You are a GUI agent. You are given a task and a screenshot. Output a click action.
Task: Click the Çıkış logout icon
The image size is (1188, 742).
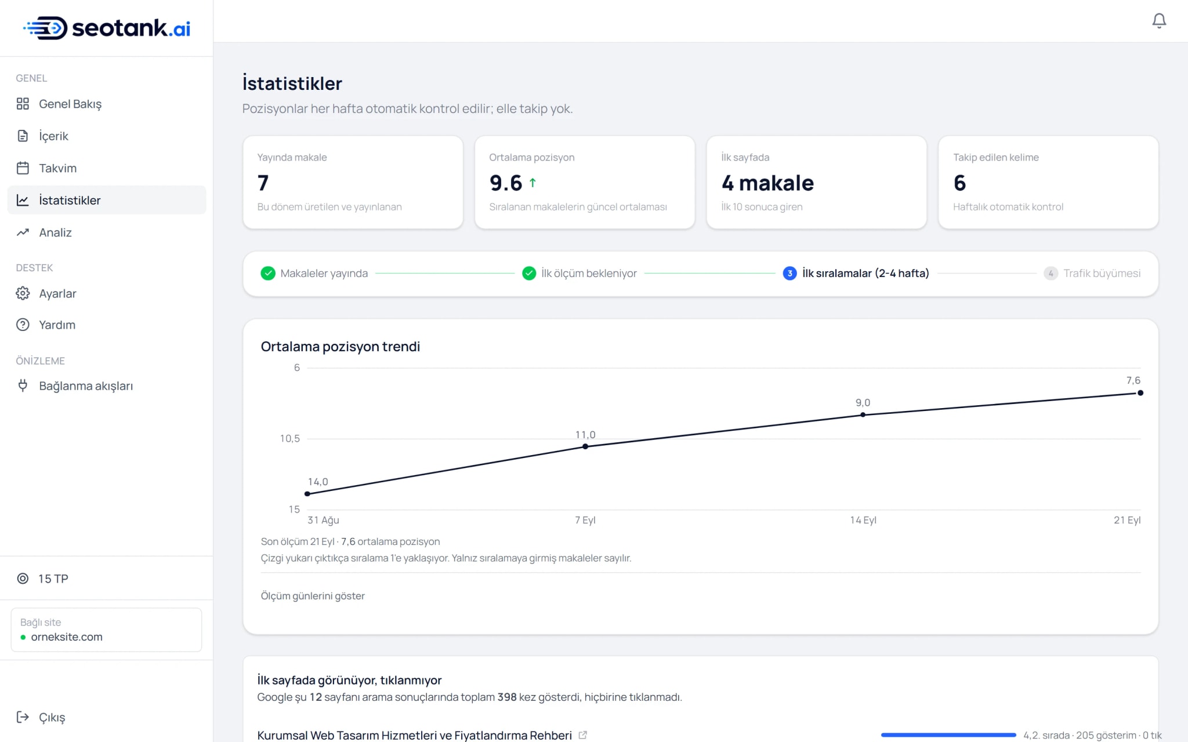coord(23,717)
